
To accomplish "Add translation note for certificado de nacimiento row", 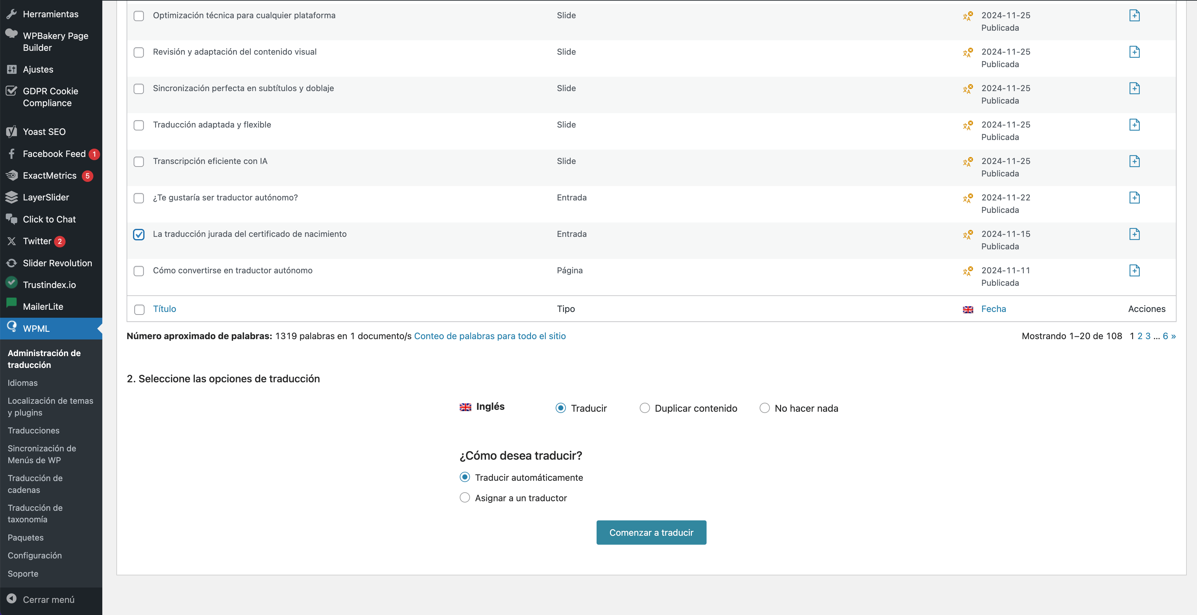I will 1134,234.
